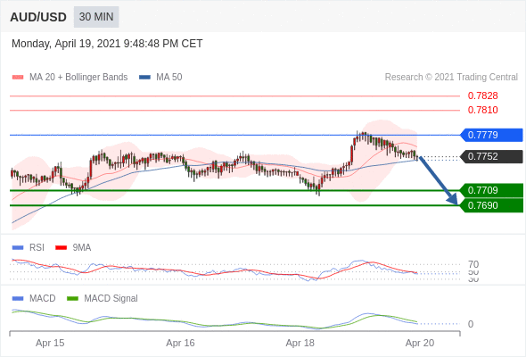
Task: Click the blue downward forecast arrow
Action: pos(439,180)
